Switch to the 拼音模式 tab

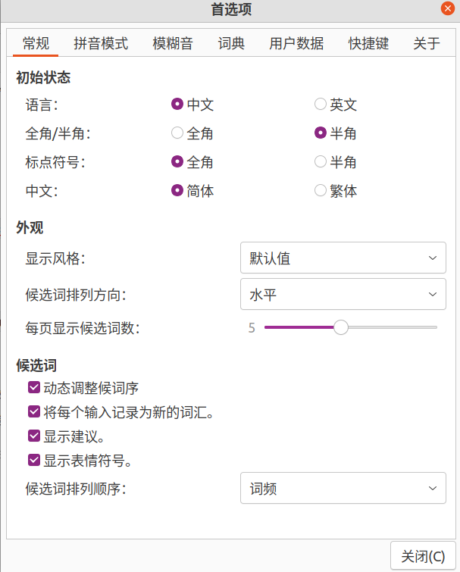click(101, 43)
